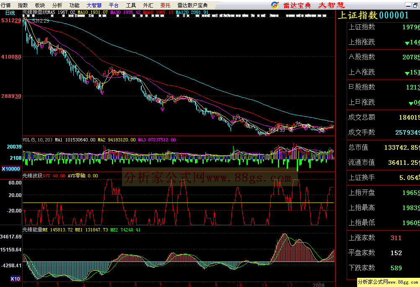This screenshot has width=420, height=287.
Task: Click the 流通市值 row
Action: tap(384, 162)
